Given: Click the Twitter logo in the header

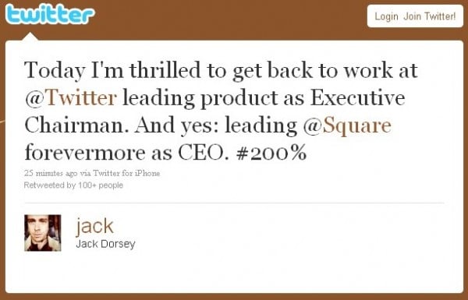Looking at the screenshot, I should [50, 15].
